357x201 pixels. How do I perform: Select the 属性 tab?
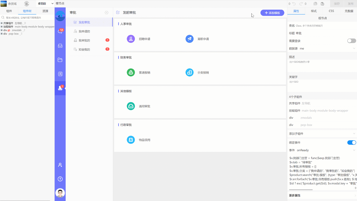(296, 11)
